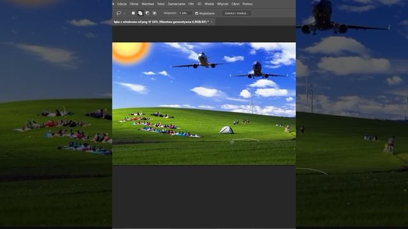Screen dimensions: 408x229
Task: Select the Subtract from selection icon
Action: click(147, 13)
